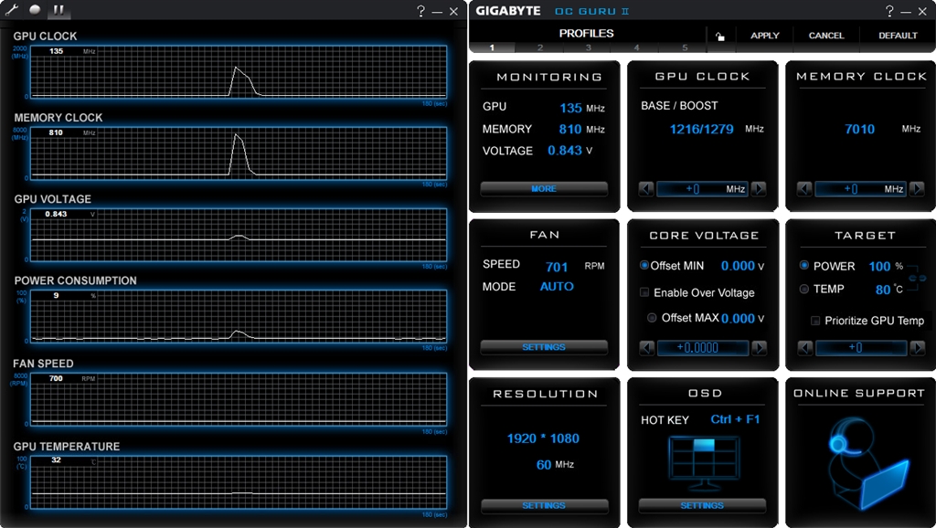Open help question mark in monitoring window

[420, 11]
